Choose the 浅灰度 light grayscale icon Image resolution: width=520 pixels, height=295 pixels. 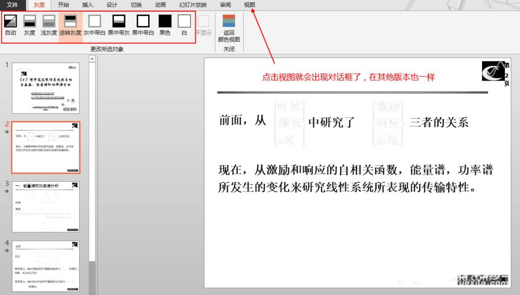coord(49,24)
